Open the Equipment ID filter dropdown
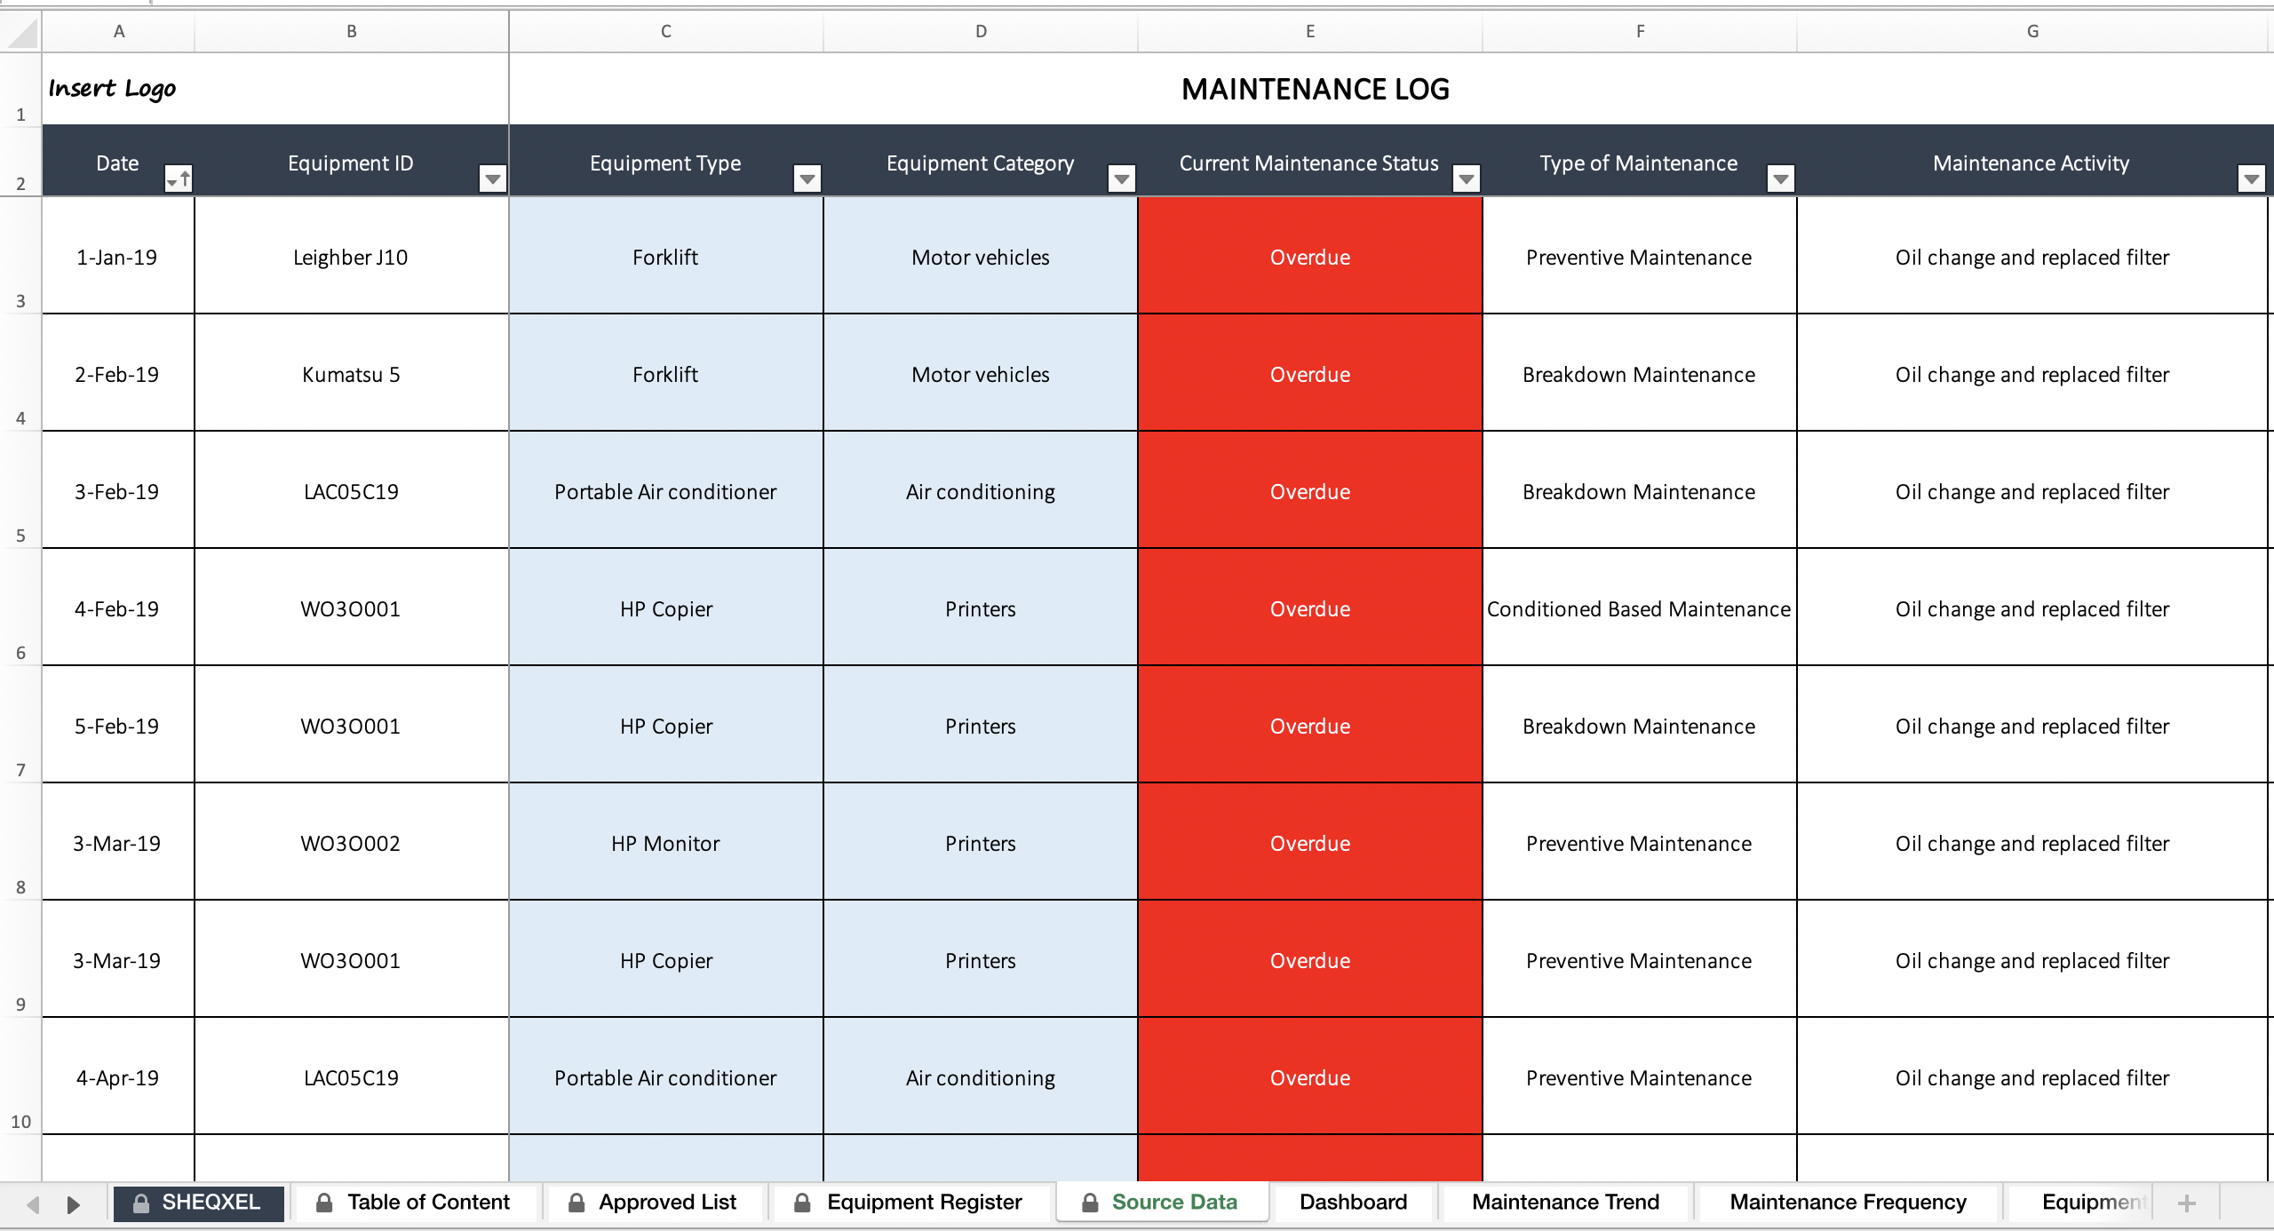This screenshot has height=1231, width=2274. (x=492, y=179)
